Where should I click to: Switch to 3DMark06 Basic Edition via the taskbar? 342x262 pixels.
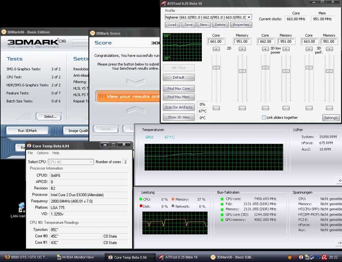(x=233, y=257)
